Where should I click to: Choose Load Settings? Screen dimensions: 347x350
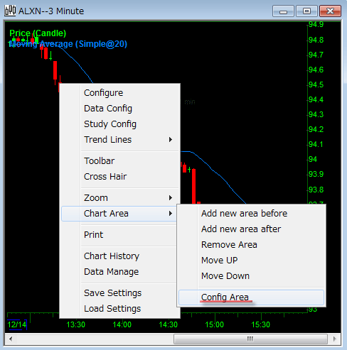[x=112, y=309]
